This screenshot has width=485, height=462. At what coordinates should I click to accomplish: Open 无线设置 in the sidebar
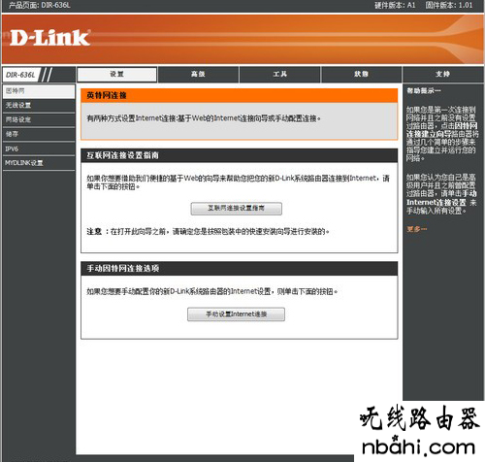[x=39, y=106]
